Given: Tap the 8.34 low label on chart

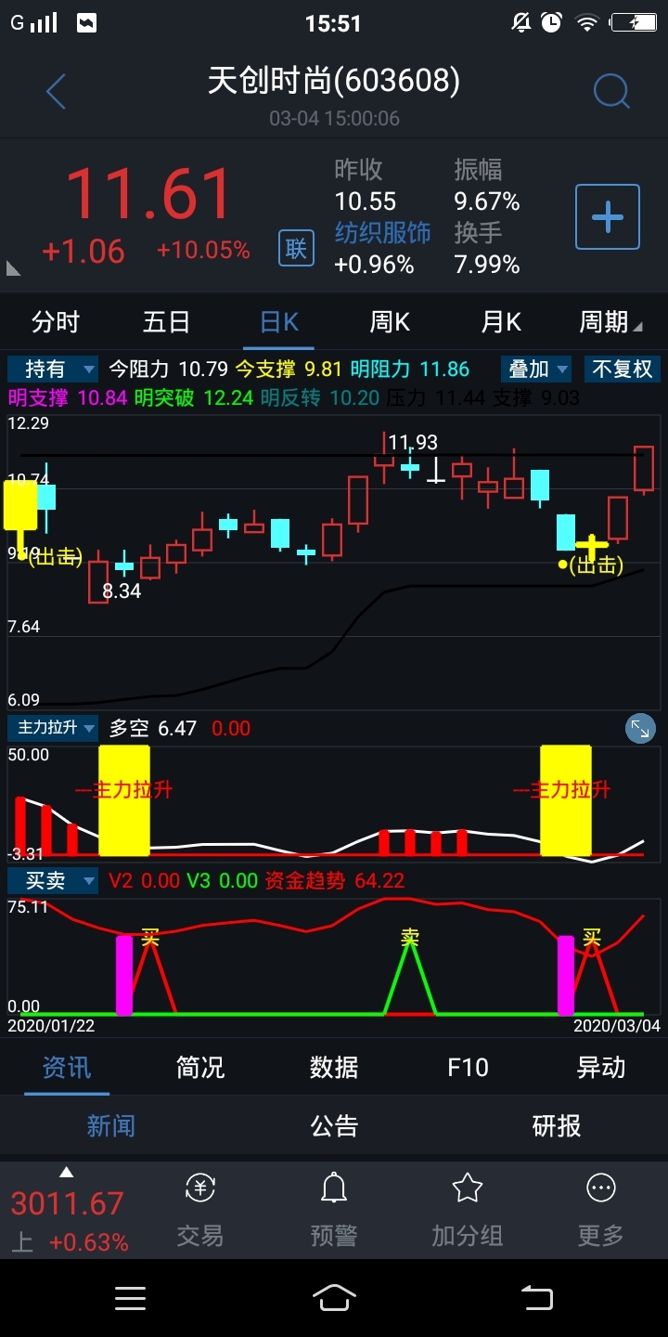Looking at the screenshot, I should [122, 591].
